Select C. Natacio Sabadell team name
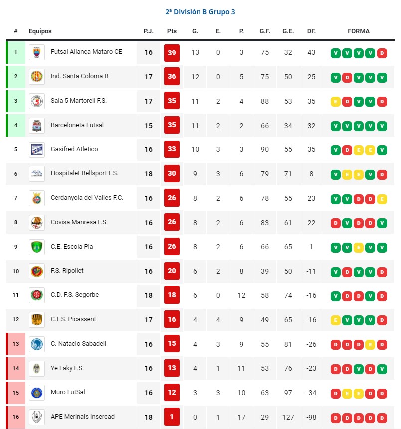Image resolution: width=401 pixels, height=429 pixels. tap(78, 344)
